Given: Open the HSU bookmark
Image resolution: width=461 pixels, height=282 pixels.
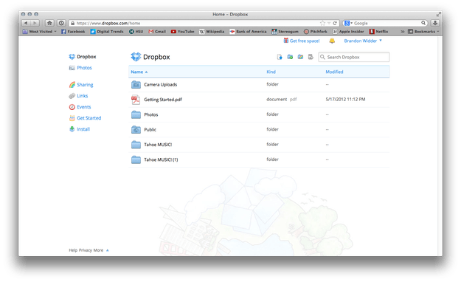Looking at the screenshot, I should [136, 32].
